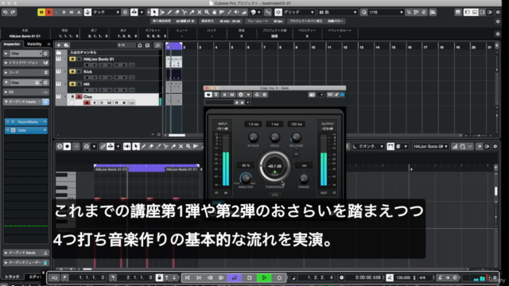509x286 pixels.
Task: Click R read button in Gate window
Action: click(x=224, y=95)
